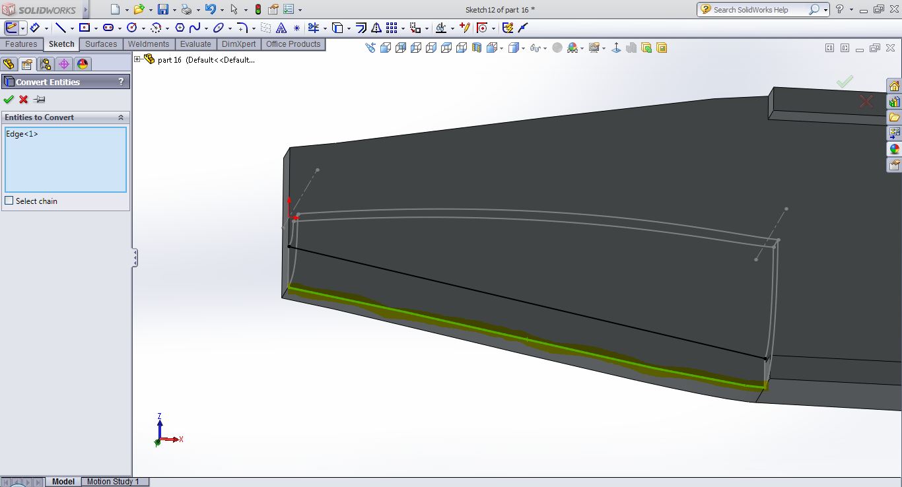This screenshot has height=487, width=902.
Task: Click the Trim Entities tool
Action: pos(313,28)
